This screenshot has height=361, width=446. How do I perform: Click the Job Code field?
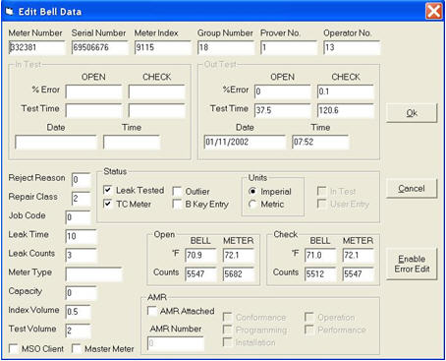[x=78, y=217]
